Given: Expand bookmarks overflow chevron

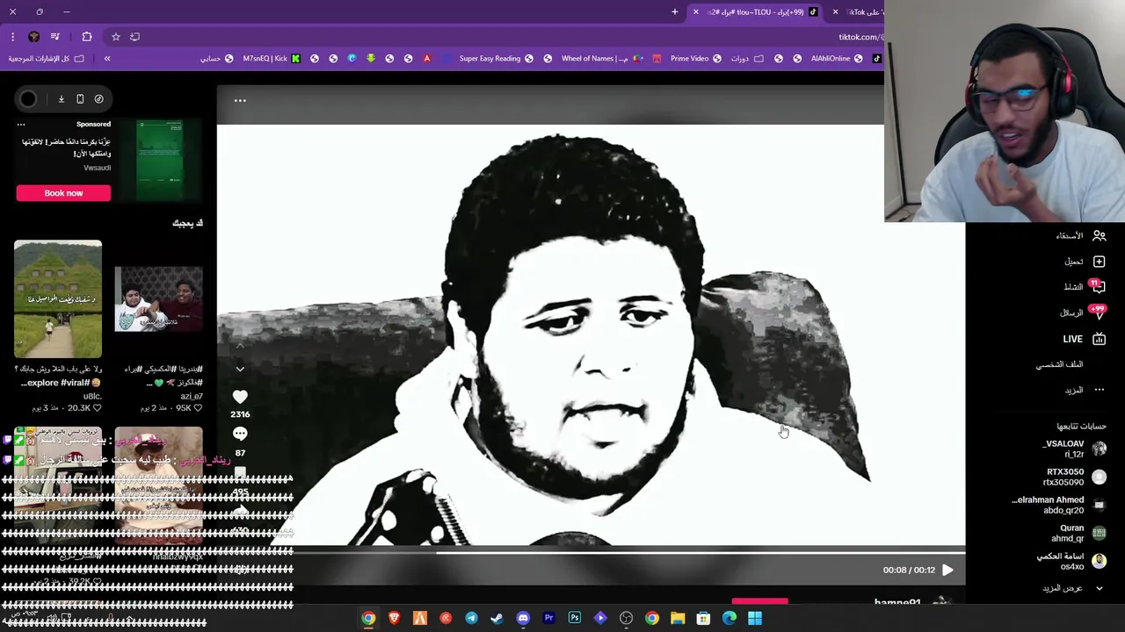Looking at the screenshot, I should (107, 59).
